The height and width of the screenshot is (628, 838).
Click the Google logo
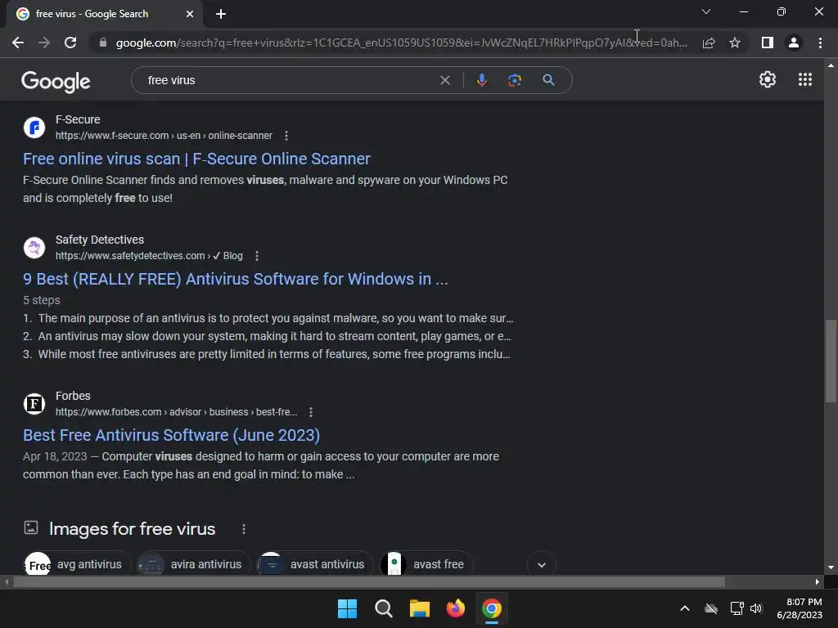pos(56,82)
